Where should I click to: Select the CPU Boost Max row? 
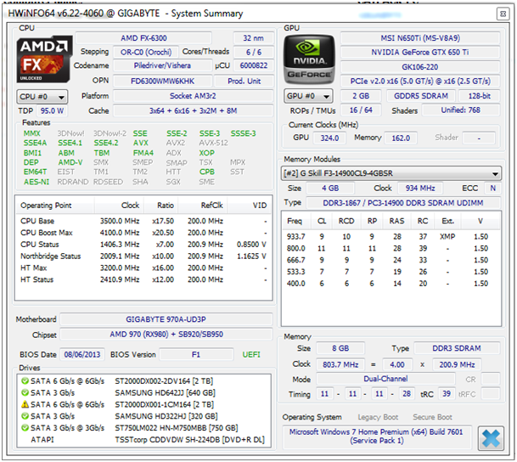143,233
